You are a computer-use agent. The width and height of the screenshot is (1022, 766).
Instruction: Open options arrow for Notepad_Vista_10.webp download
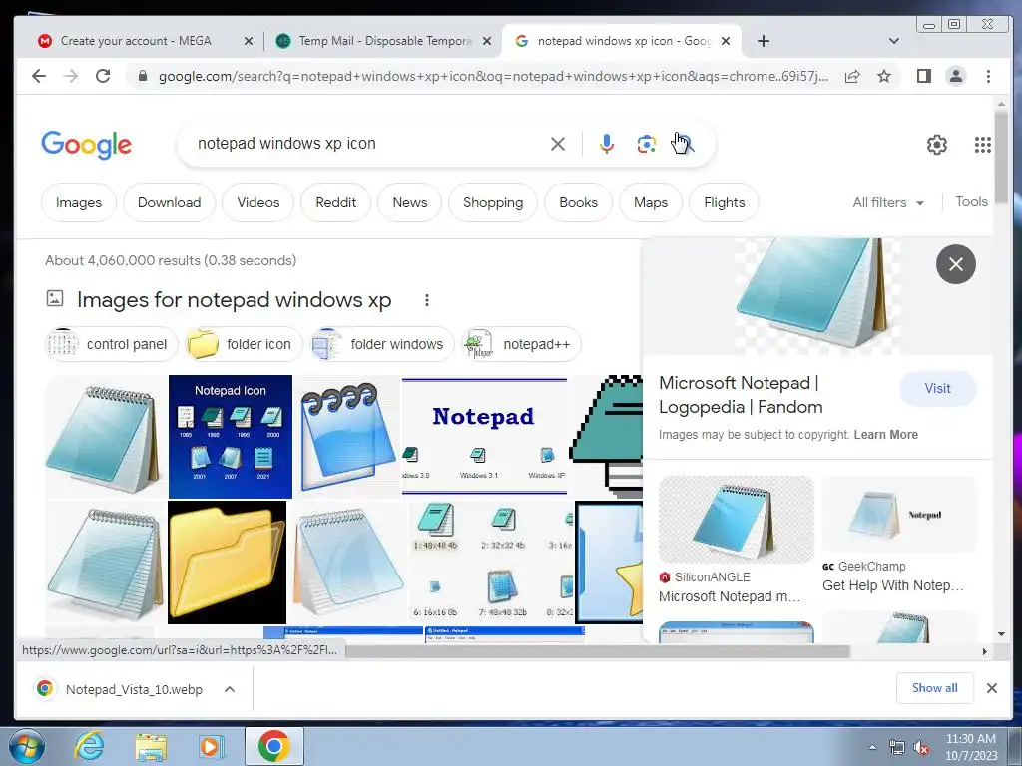click(230, 689)
